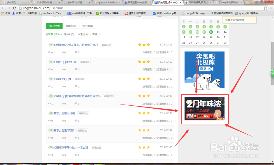Click the green 63 side floating button
The image size is (274, 165).
272,73
